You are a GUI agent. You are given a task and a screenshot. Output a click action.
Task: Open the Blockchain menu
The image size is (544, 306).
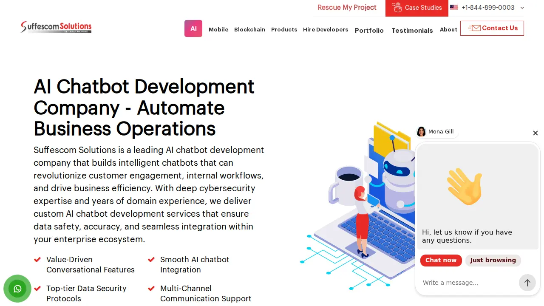(249, 29)
